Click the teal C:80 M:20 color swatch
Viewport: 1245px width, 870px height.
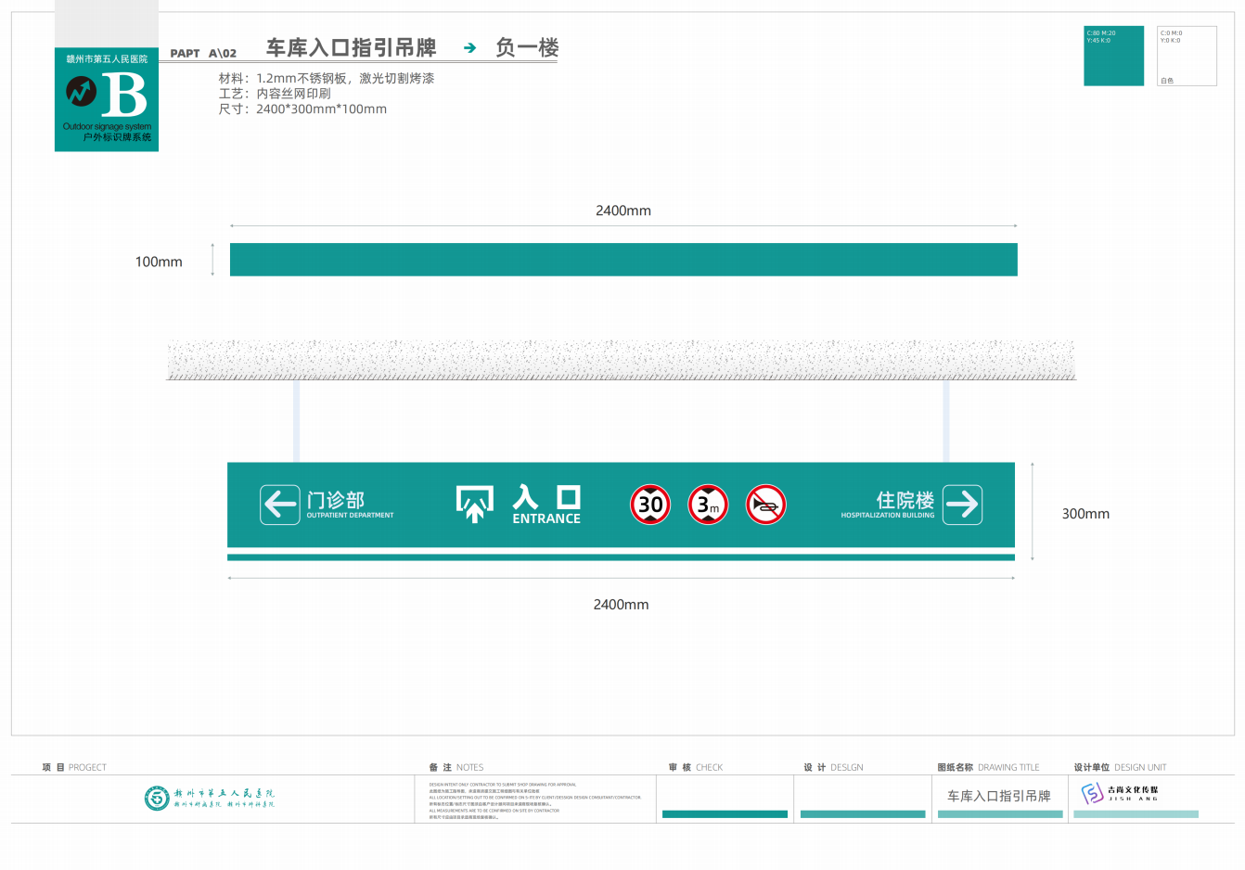1113,56
